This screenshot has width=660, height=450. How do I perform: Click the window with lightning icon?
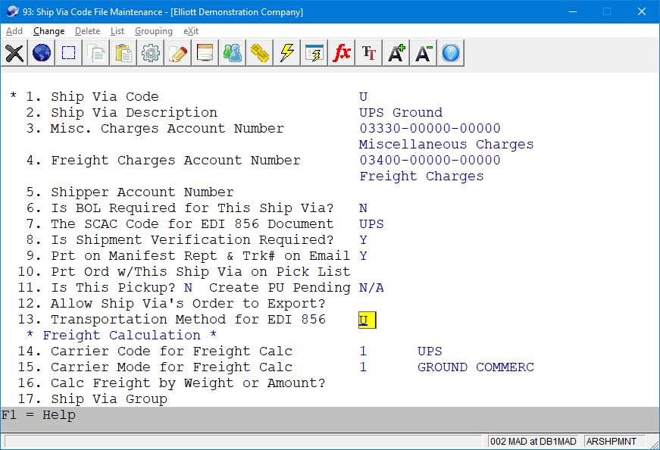pyautogui.click(x=314, y=53)
